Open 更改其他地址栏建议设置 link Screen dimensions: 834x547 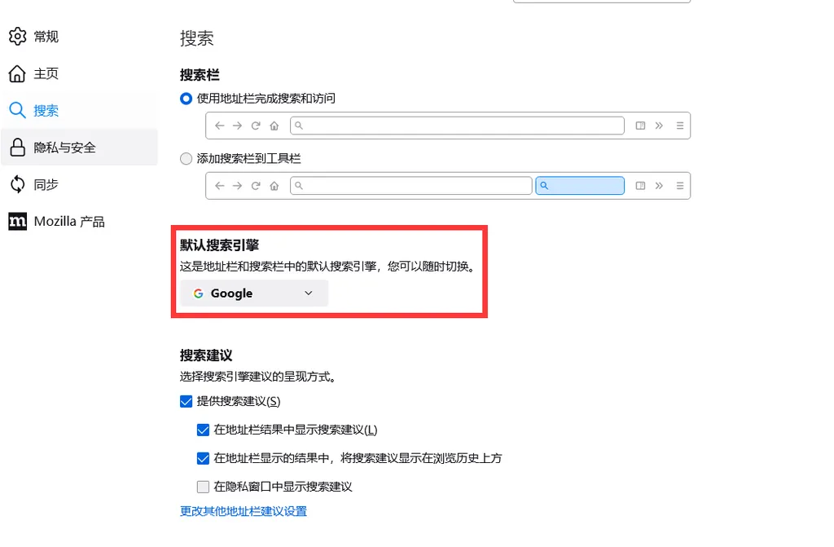[x=244, y=511]
